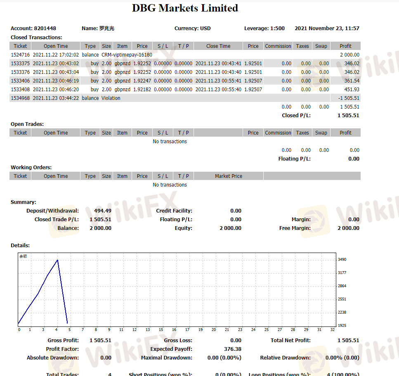Click the "Close Time" column header
This screenshot has width=399, height=376.
218,46
